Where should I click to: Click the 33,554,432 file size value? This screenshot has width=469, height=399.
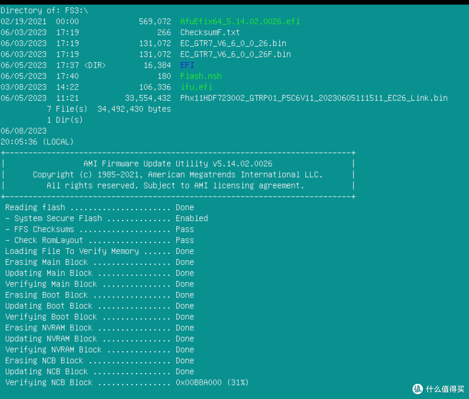point(148,98)
